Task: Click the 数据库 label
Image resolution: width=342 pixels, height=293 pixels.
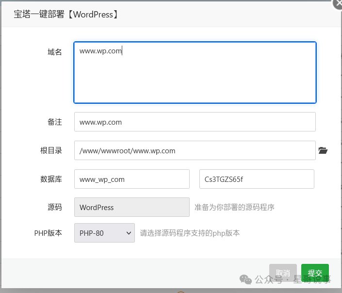Action: [x=51, y=179]
